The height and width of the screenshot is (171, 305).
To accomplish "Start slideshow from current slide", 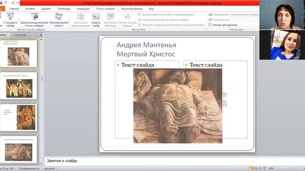I will pyautogui.click(x=10, y=20).
